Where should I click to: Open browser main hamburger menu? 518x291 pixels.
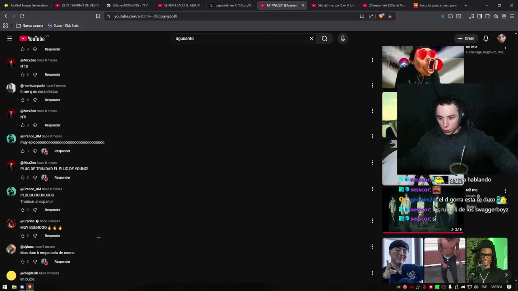point(512,16)
